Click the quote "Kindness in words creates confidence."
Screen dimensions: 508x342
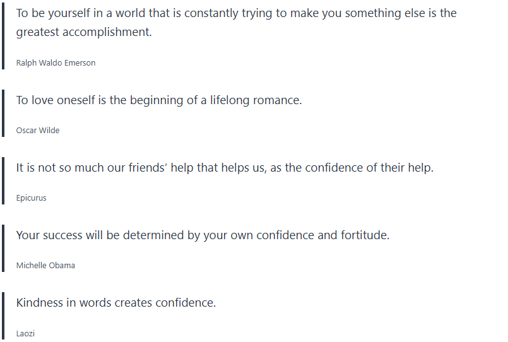pos(116,303)
